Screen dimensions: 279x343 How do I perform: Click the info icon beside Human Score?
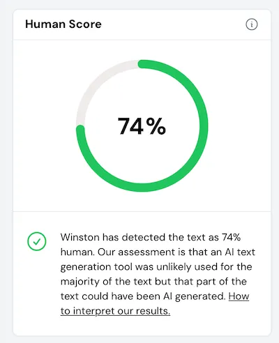[x=252, y=24]
